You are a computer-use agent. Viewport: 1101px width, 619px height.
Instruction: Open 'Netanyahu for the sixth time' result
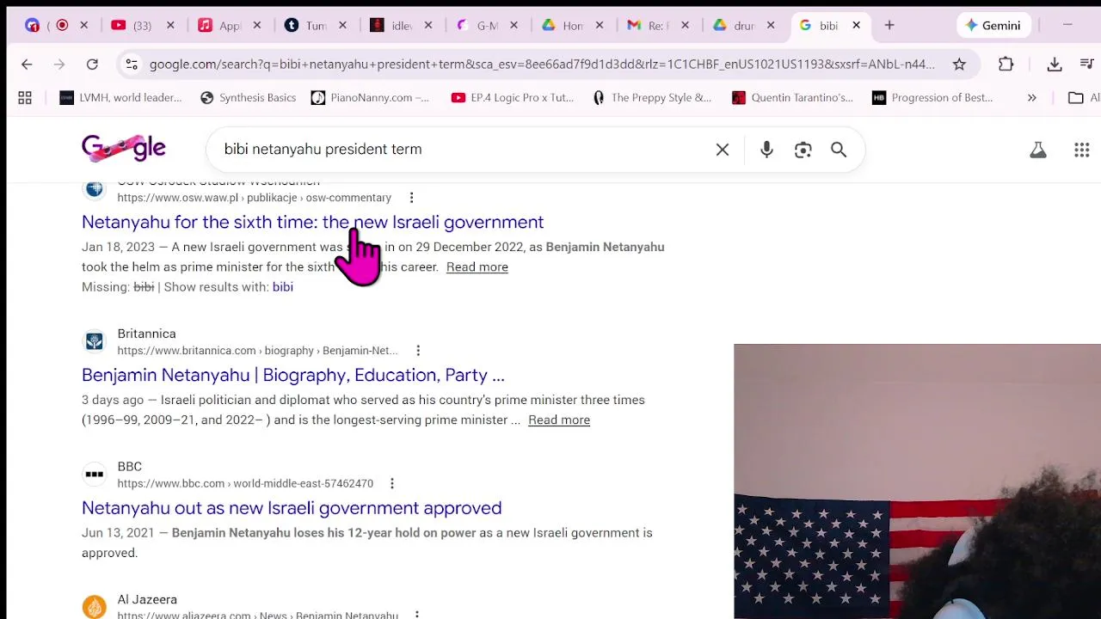pyautogui.click(x=312, y=222)
